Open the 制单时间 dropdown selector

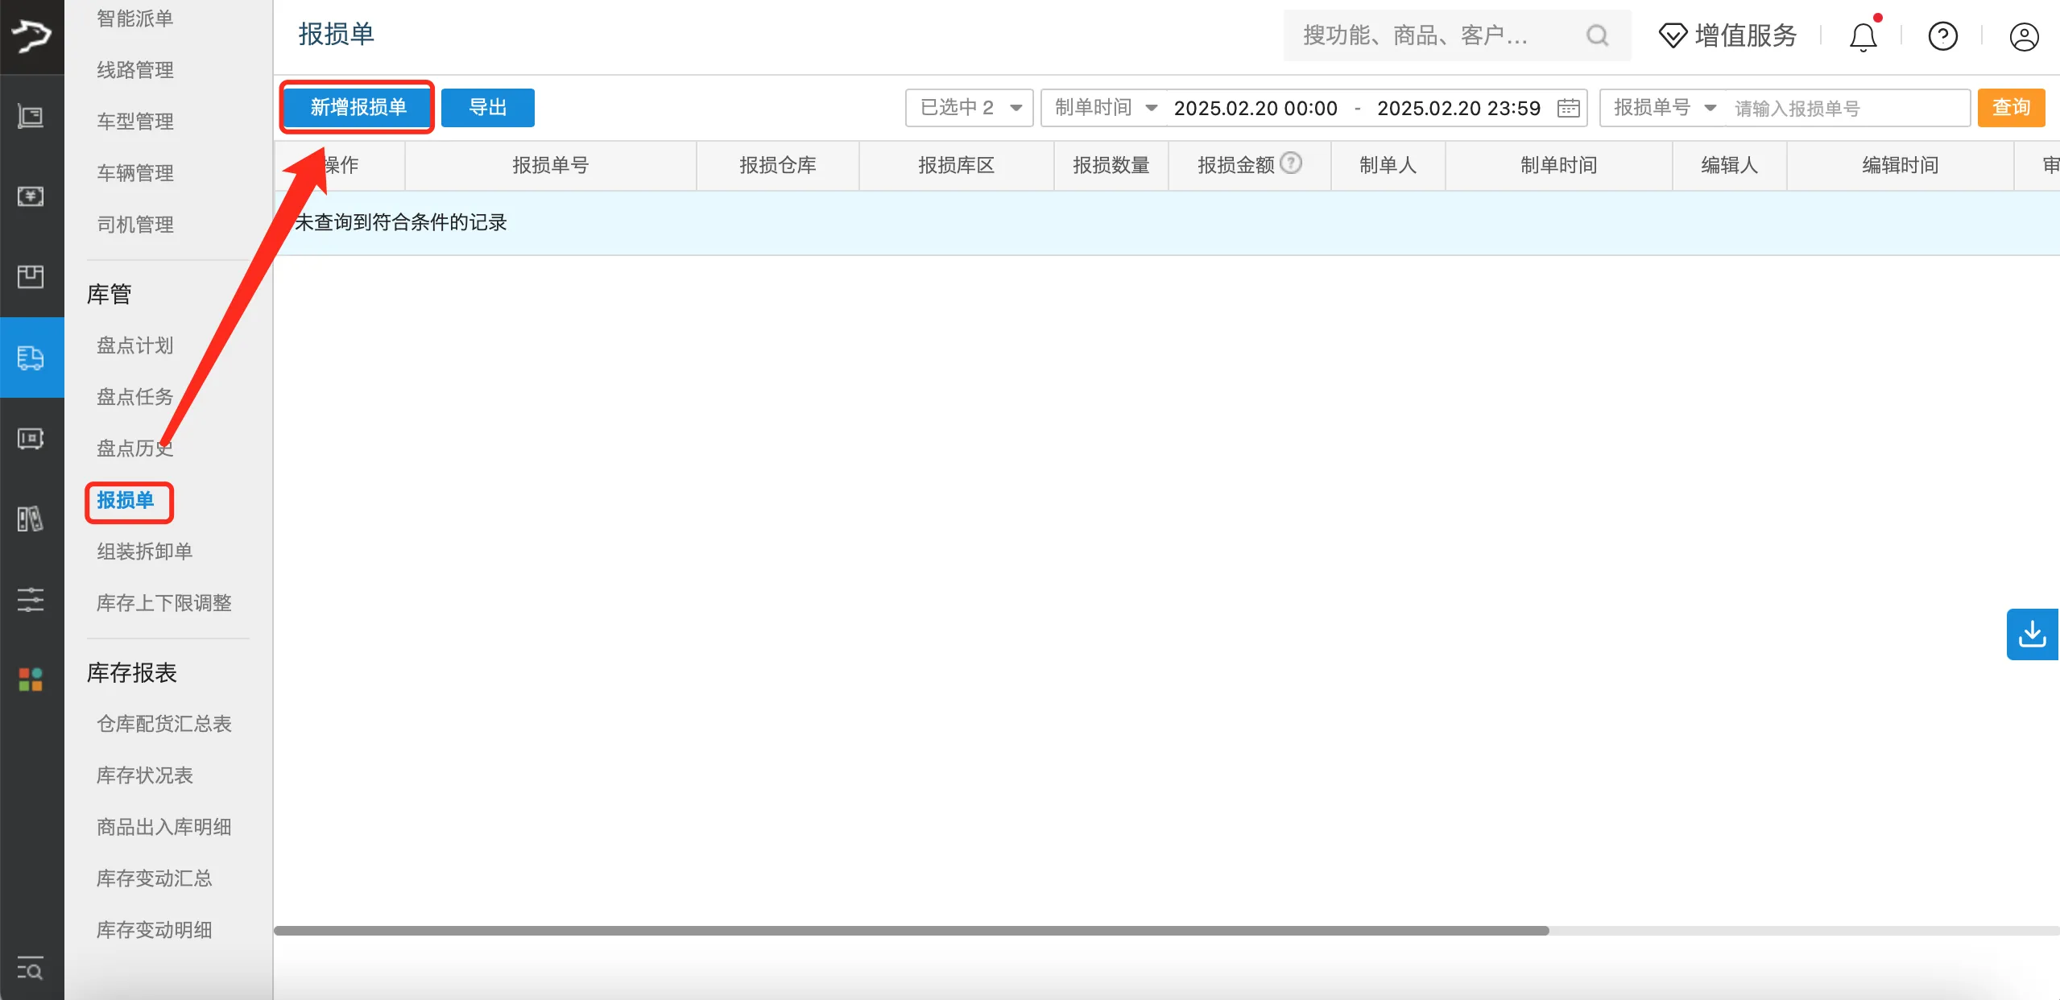click(x=1102, y=107)
